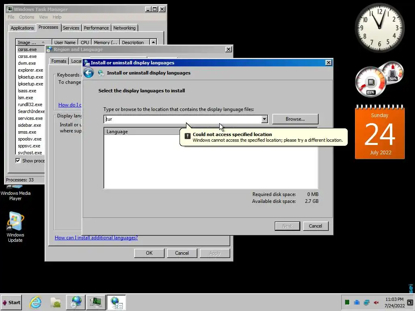This screenshot has width=415, height=311.
Task: Select svchost.exe in process list
Action: [x=30, y=153]
